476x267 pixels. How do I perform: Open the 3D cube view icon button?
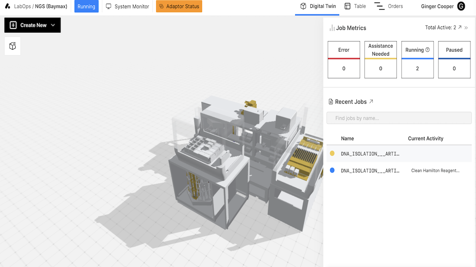pyautogui.click(x=13, y=46)
